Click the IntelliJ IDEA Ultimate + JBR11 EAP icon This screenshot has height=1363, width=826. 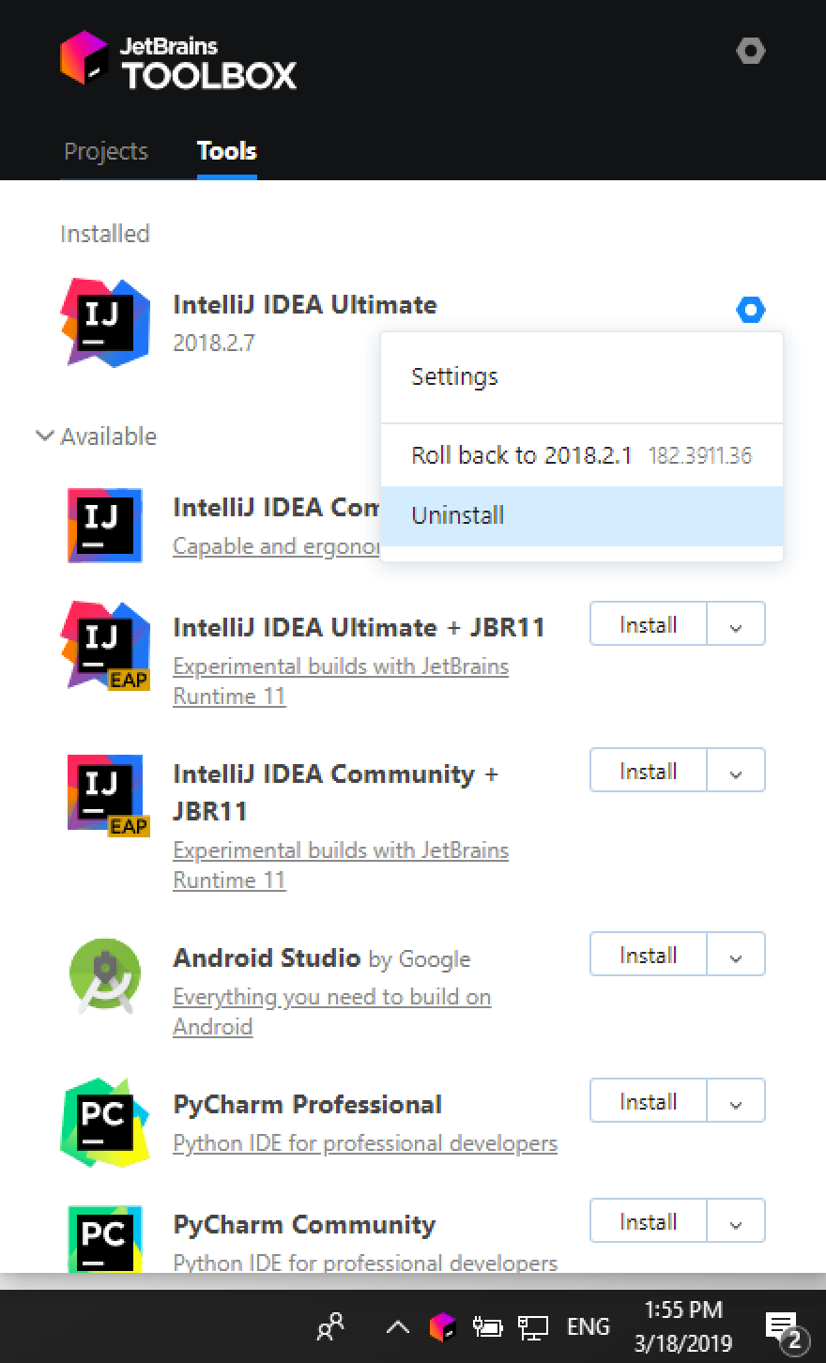[x=105, y=645]
